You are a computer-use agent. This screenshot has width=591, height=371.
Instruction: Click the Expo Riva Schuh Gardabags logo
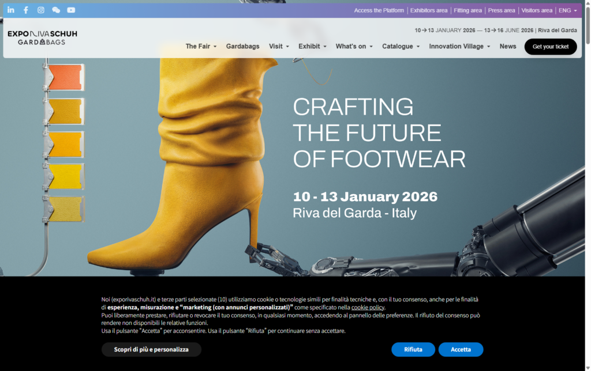tap(42, 37)
